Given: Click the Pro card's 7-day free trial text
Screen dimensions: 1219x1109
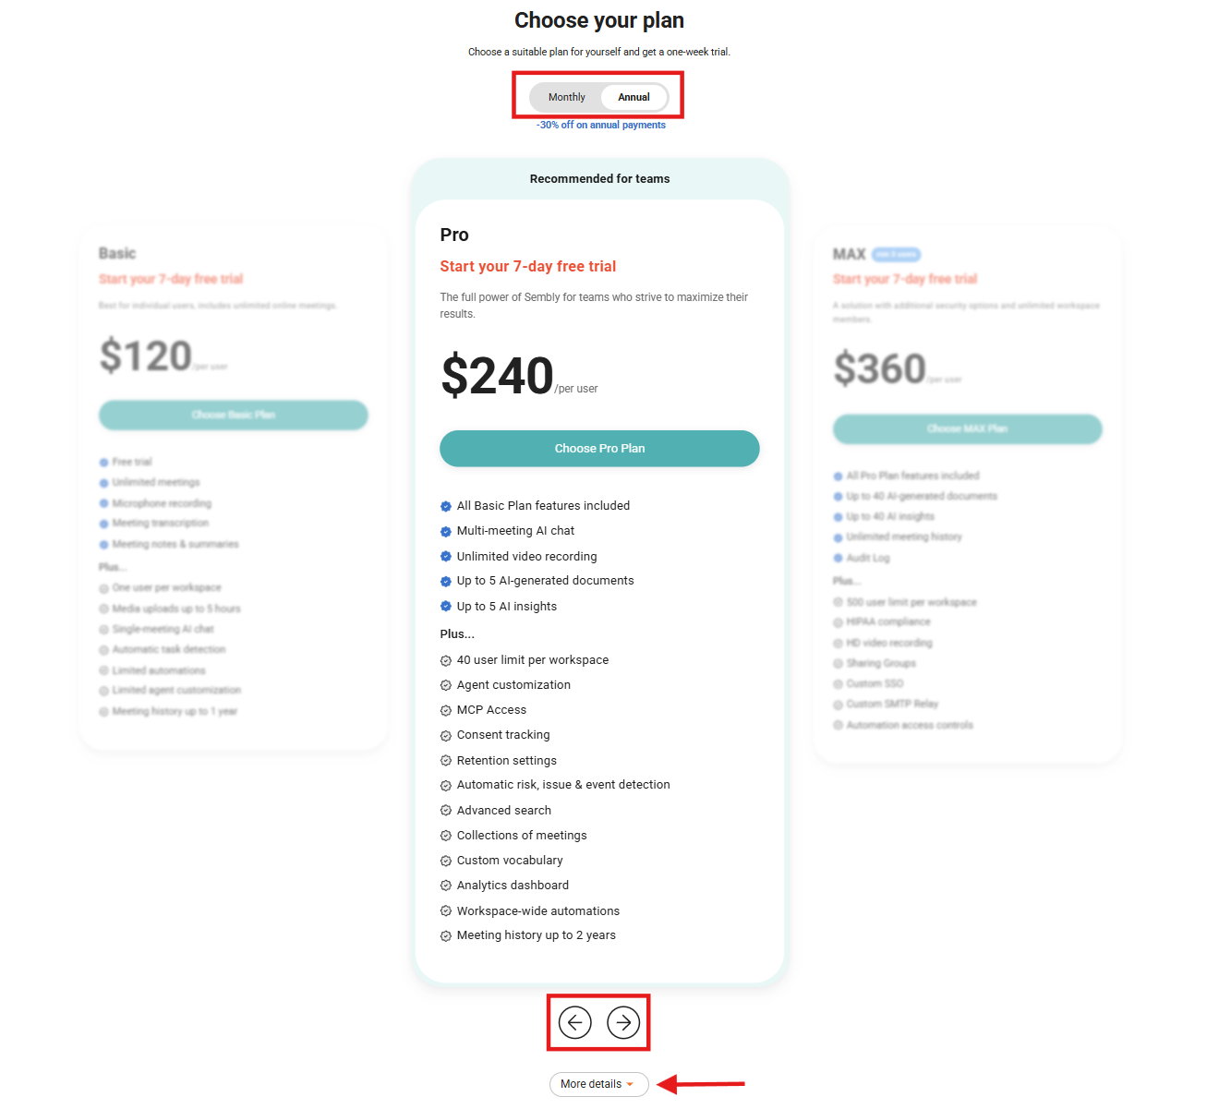Looking at the screenshot, I should (x=527, y=267).
